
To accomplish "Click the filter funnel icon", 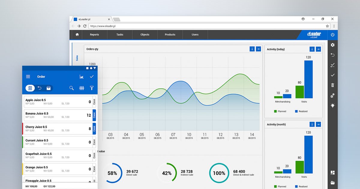I will tap(92, 88).
